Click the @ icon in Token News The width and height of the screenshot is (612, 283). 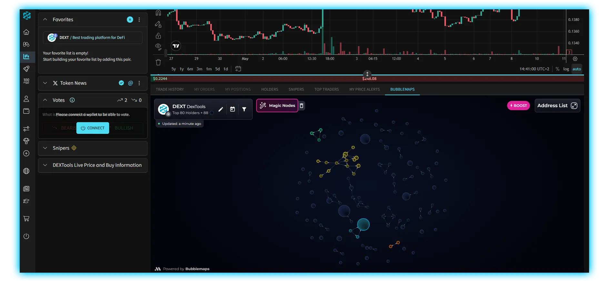pos(130,83)
